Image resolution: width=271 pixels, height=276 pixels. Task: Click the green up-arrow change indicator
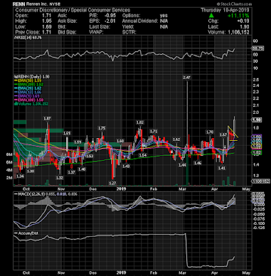(x=212, y=16)
